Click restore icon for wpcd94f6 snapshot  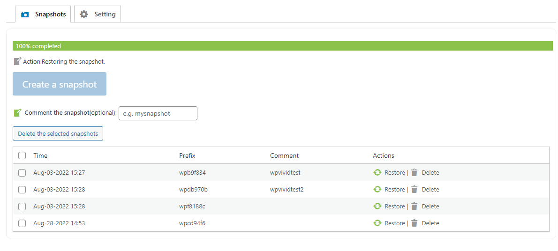click(377, 223)
